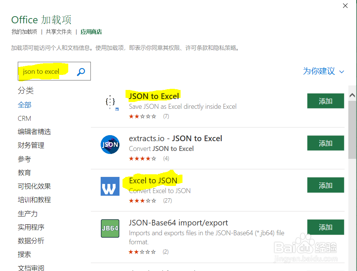
Task: Click 'Save JSON as Excel directly inside Excel' description
Action: [x=182, y=107]
